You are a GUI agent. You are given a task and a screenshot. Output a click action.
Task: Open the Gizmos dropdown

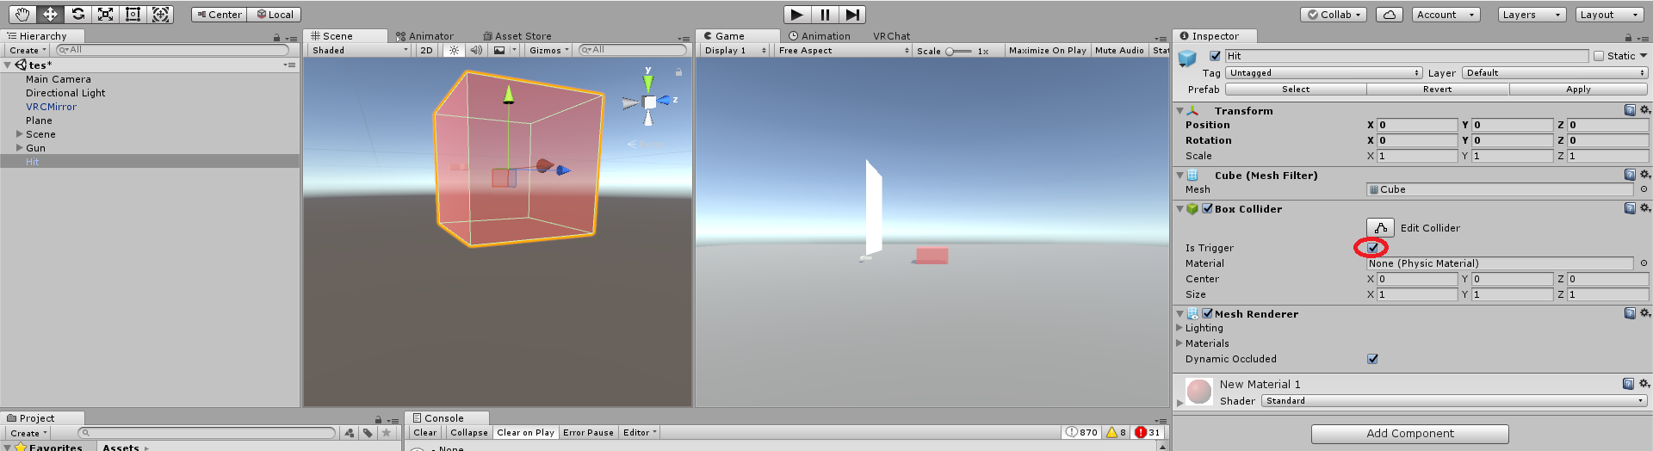[548, 50]
